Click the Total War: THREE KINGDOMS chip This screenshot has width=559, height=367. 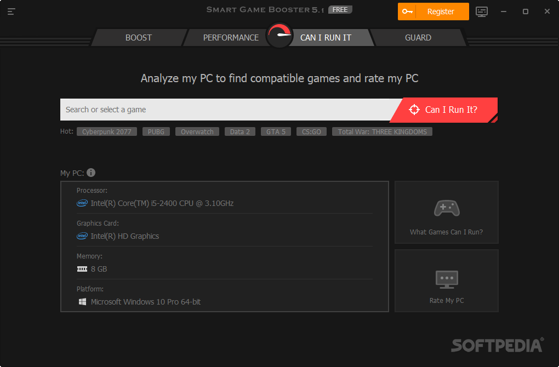382,131
